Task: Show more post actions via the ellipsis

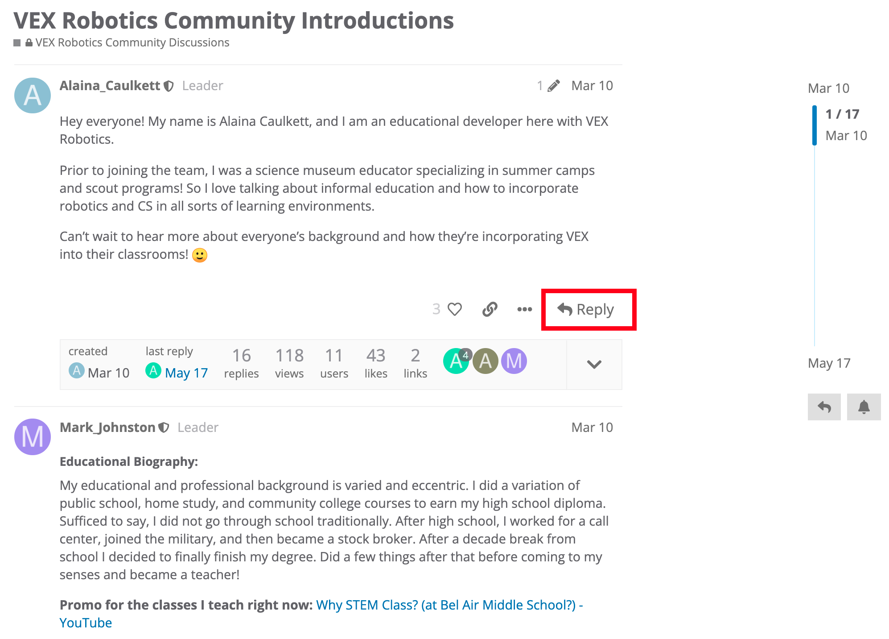Action: pos(524,309)
